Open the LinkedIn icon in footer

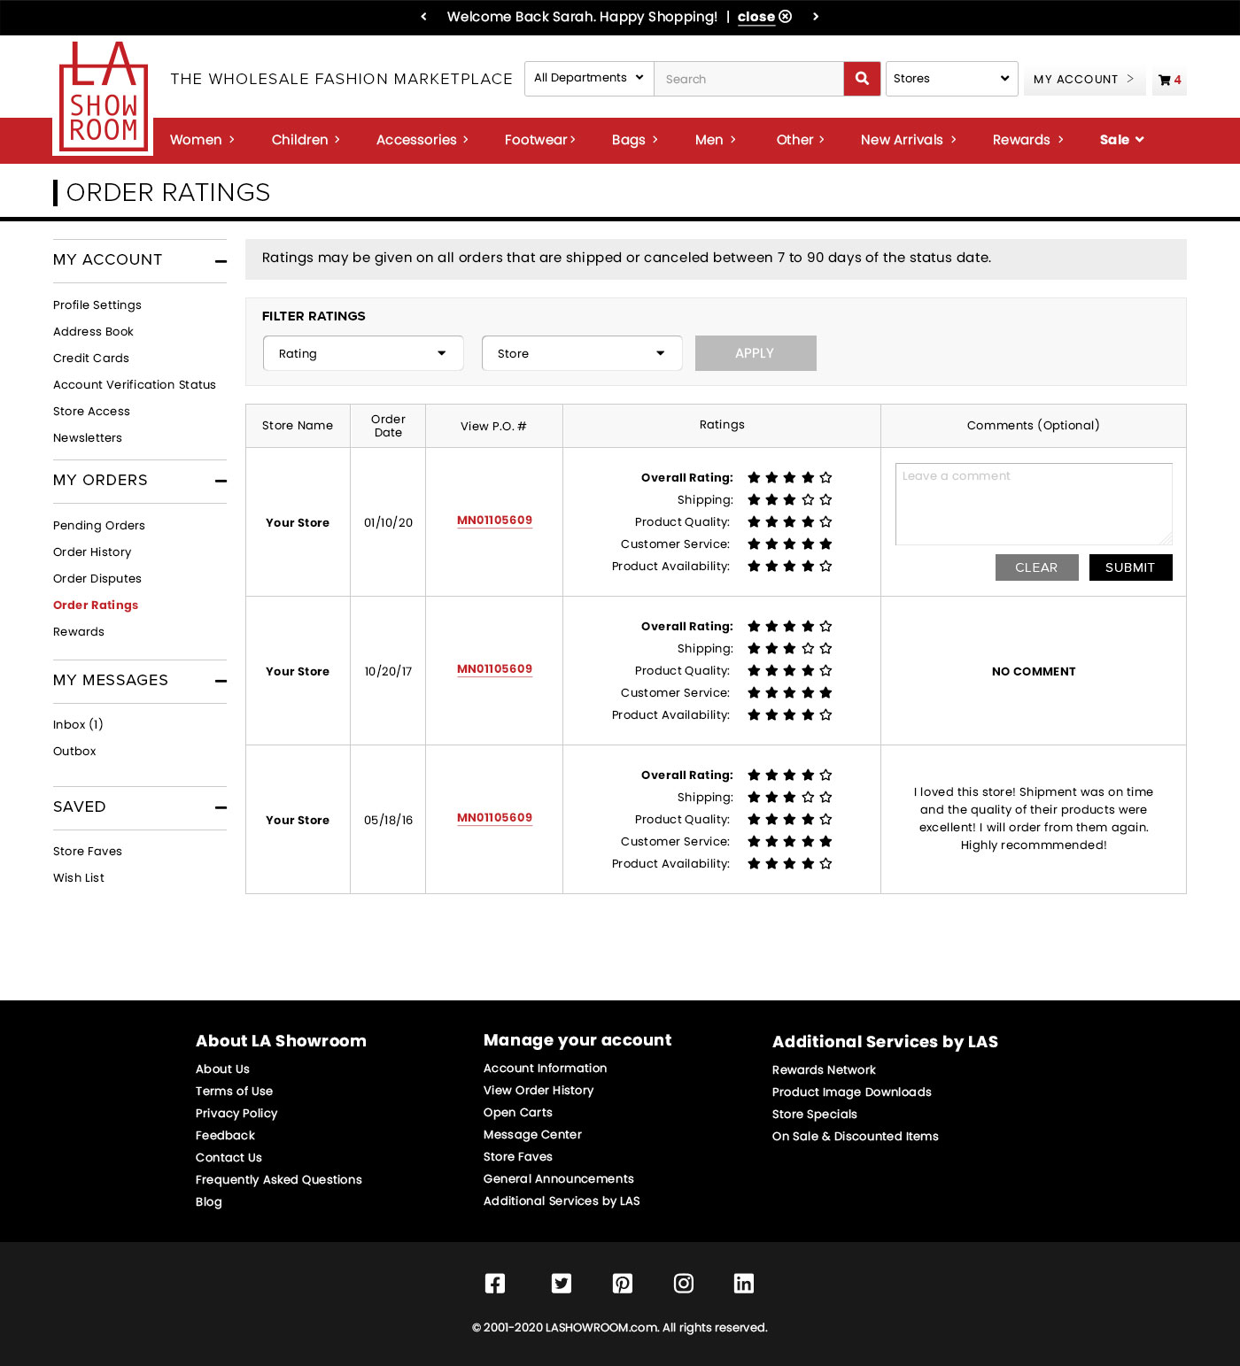744,1283
